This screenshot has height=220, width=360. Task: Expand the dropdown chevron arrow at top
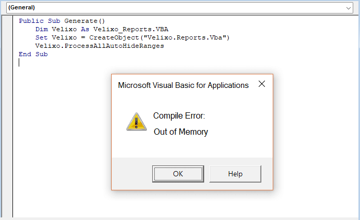348,8
